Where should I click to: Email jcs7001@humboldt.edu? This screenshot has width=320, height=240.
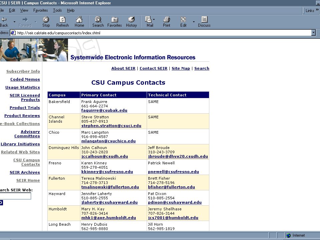[173, 218]
